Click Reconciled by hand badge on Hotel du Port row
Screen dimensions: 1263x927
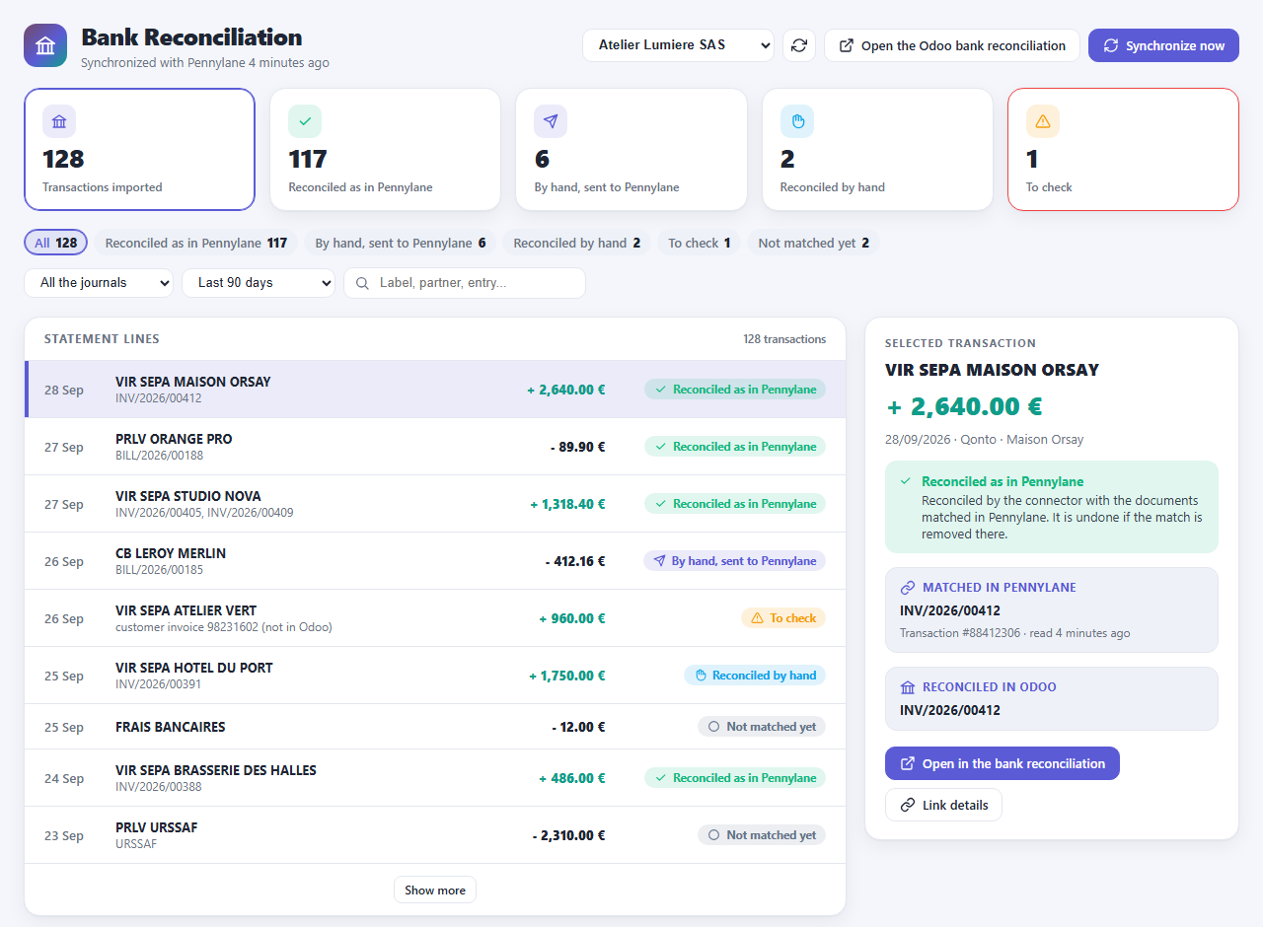[755, 676]
